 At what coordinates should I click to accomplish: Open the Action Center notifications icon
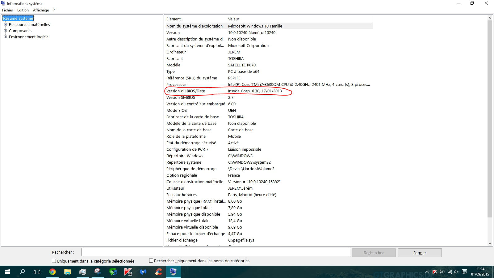tap(464, 272)
